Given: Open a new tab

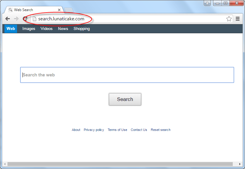Looking at the screenshot, I should point(69,10).
